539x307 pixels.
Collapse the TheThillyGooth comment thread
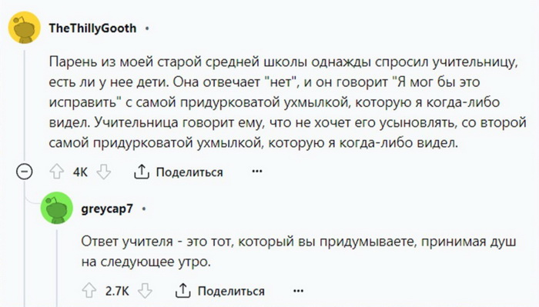click(25, 172)
